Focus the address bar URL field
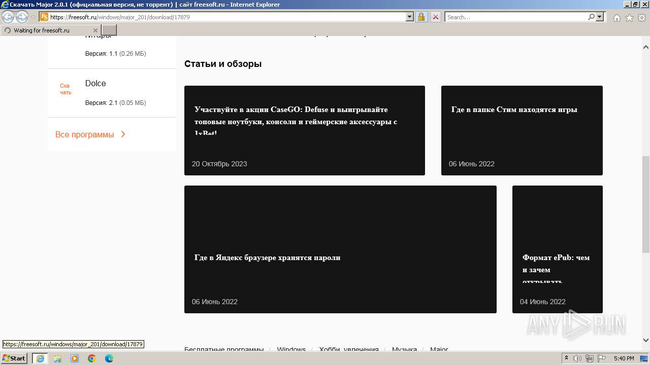650x365 pixels. point(227,17)
